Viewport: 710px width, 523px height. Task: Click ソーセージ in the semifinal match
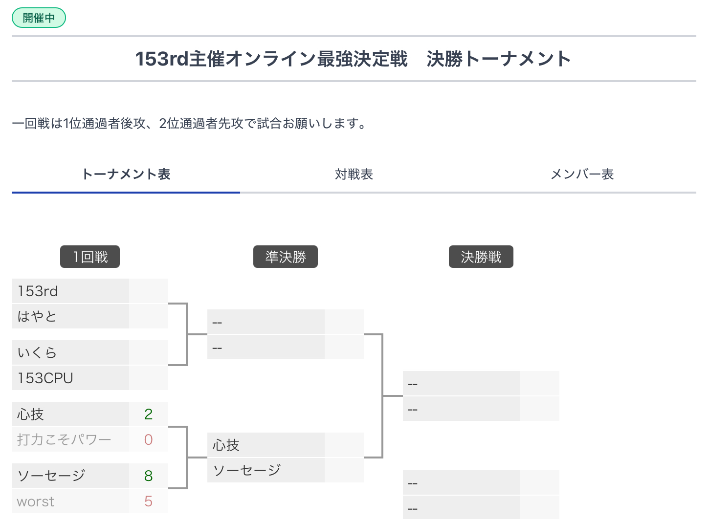click(x=266, y=470)
